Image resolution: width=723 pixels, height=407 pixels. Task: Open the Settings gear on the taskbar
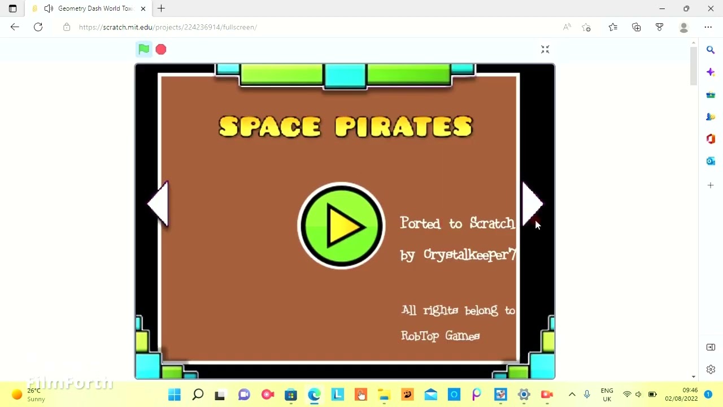tap(524, 395)
